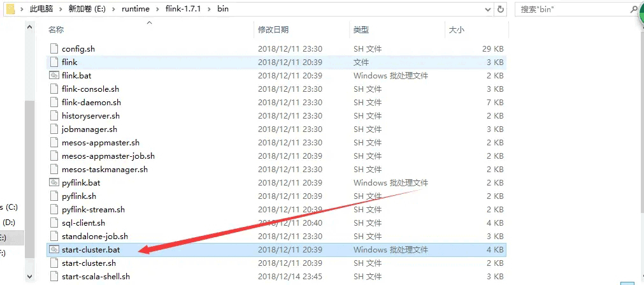Click the start-cluster.sh file icon
Viewport: 644px width, 285px height.
click(x=54, y=263)
